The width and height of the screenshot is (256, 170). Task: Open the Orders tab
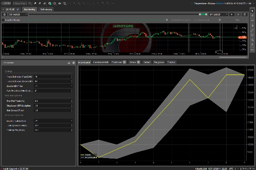tap(134, 62)
